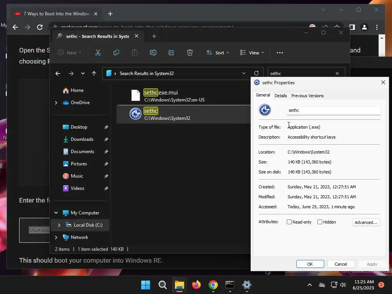The height and width of the screenshot is (294, 392).
Task: Reload the Chrome page
Action: pos(40,27)
